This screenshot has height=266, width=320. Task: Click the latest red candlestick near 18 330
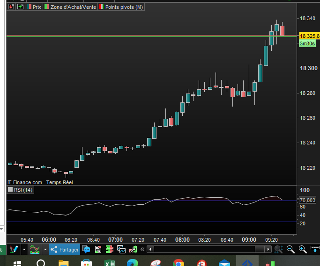(x=282, y=30)
